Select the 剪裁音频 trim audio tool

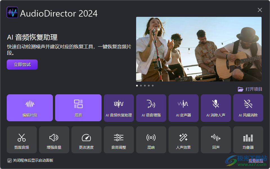22,140
